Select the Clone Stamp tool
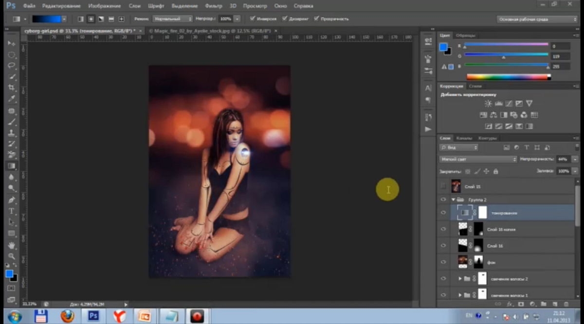This screenshot has height=324, width=584. tap(12, 133)
